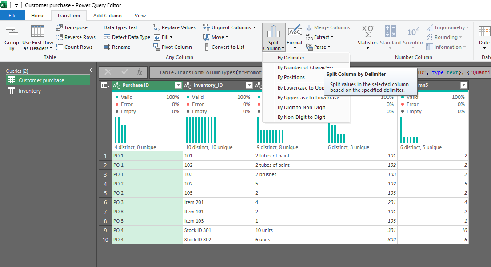Click the Group By icon
The height and width of the screenshot is (267, 491).
[12, 31]
